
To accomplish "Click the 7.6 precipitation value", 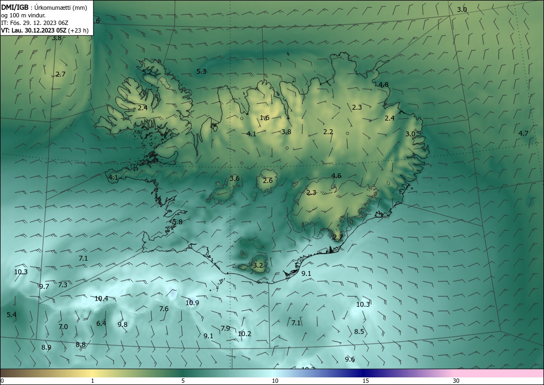I will pyautogui.click(x=164, y=308).
